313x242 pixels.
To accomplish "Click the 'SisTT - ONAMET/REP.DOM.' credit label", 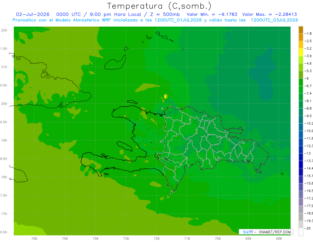I will point(266,232).
